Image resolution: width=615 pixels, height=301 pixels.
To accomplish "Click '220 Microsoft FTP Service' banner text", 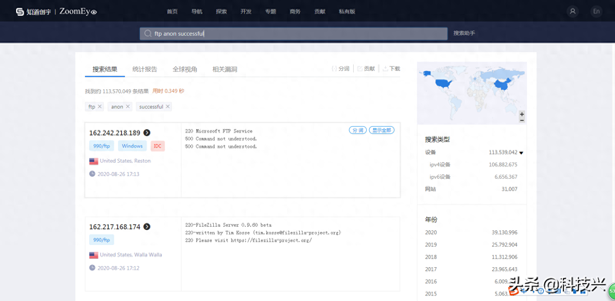I will pyautogui.click(x=219, y=131).
